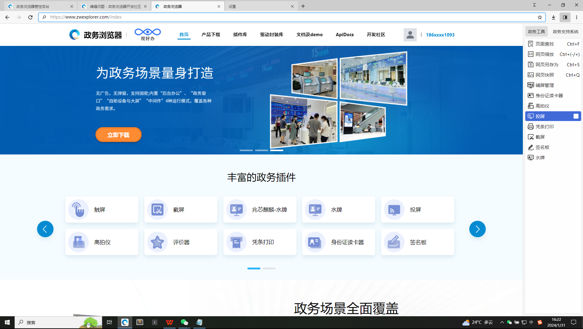Show next plugins with right arrow
The height and width of the screenshot is (329, 583).
[478, 229]
